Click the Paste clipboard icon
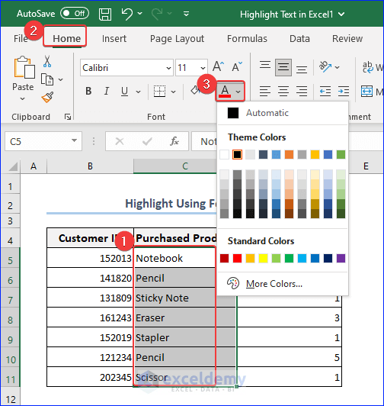The height and width of the screenshot is (406, 384). (x=24, y=67)
